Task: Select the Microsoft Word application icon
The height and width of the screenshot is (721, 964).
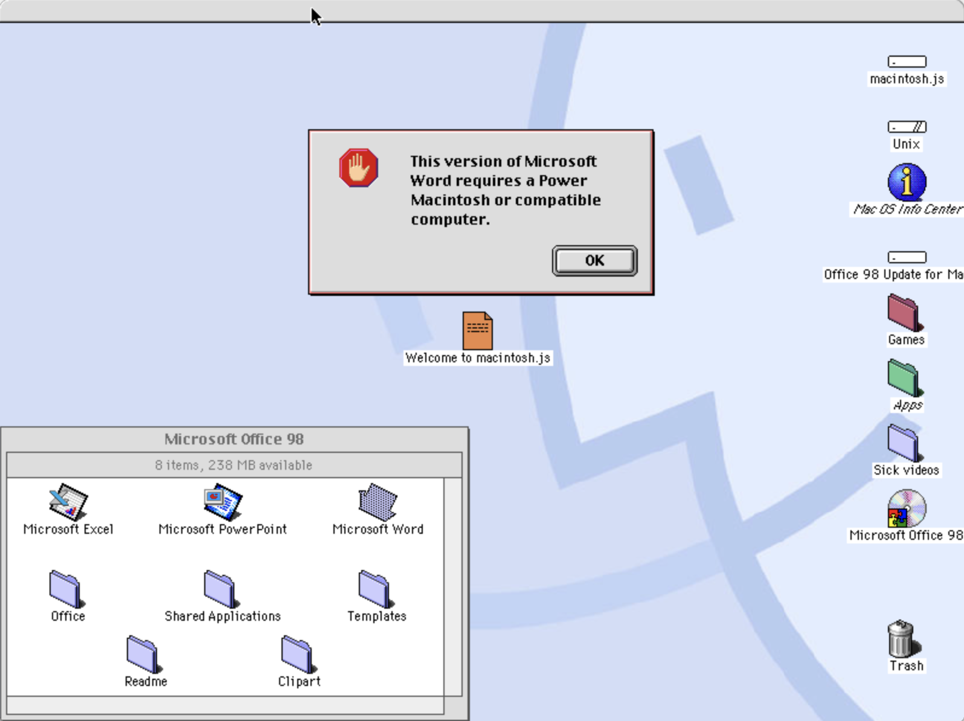Action: click(378, 501)
